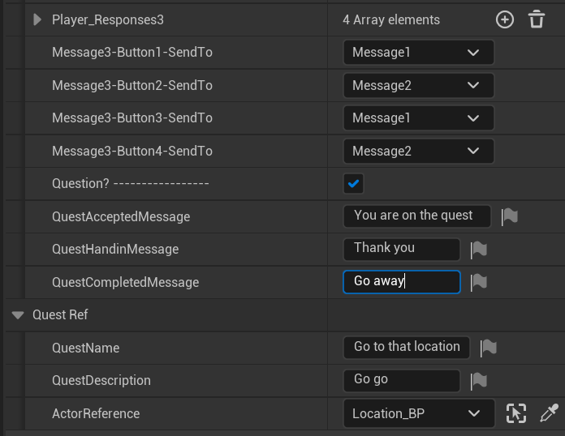Pick ActorReference actor with eyedropper

pos(550,413)
